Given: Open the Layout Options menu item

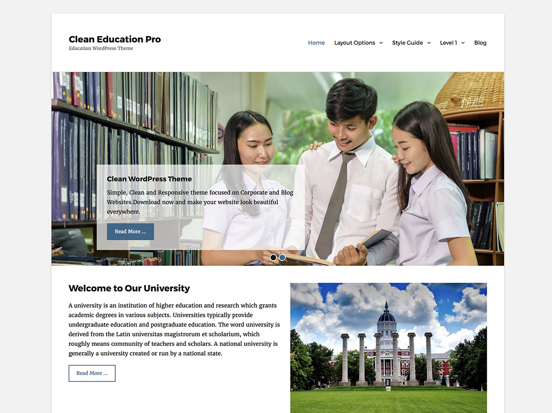Looking at the screenshot, I should (354, 43).
